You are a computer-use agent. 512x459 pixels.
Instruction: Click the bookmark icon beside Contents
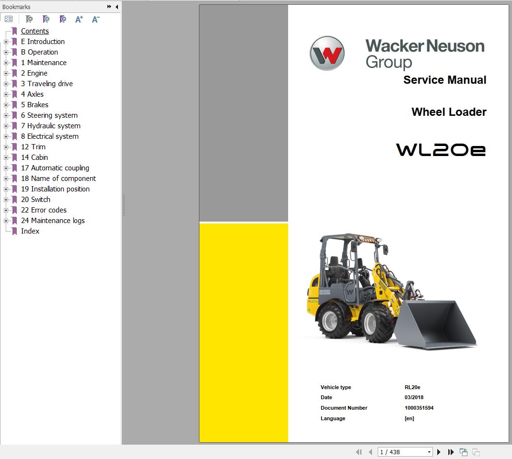[14, 31]
